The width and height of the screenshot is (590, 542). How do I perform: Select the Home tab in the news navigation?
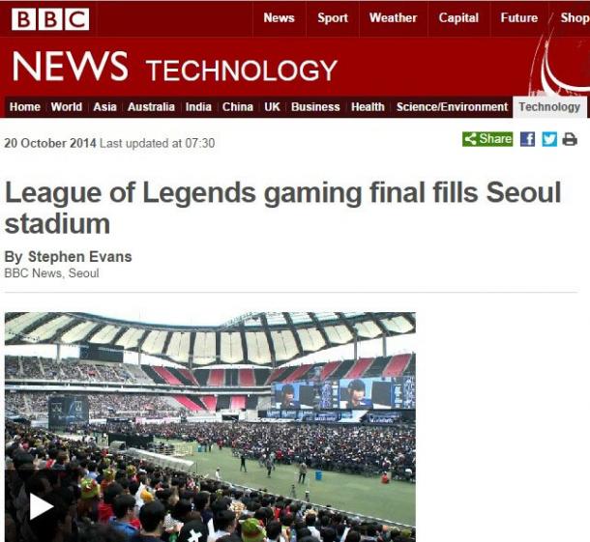coord(25,107)
